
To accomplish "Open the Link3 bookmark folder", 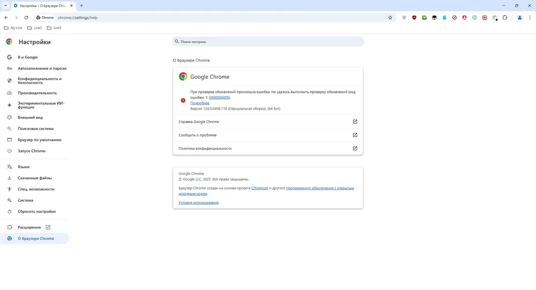I will (54, 28).
